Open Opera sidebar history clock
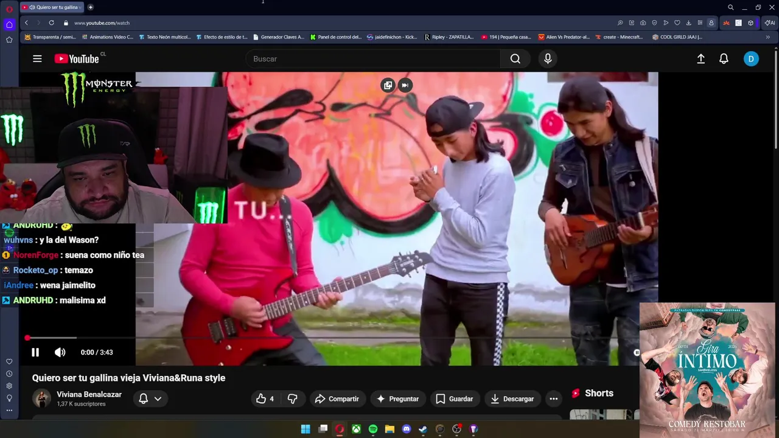The height and width of the screenshot is (438, 779). [x=9, y=374]
